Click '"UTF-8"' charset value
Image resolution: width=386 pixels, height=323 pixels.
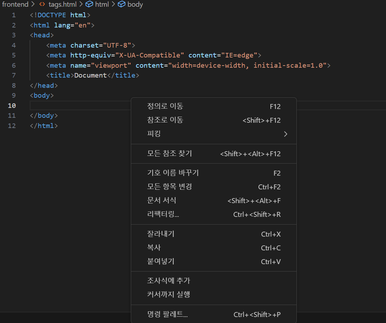point(117,45)
